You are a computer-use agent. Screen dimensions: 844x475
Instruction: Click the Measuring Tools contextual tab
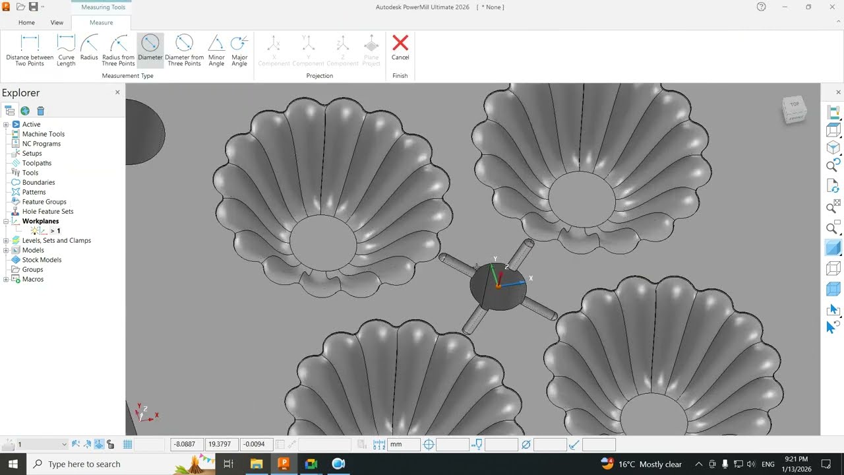103,7
